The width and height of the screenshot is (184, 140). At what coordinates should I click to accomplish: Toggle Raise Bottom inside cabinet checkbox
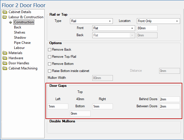coord(49,71)
